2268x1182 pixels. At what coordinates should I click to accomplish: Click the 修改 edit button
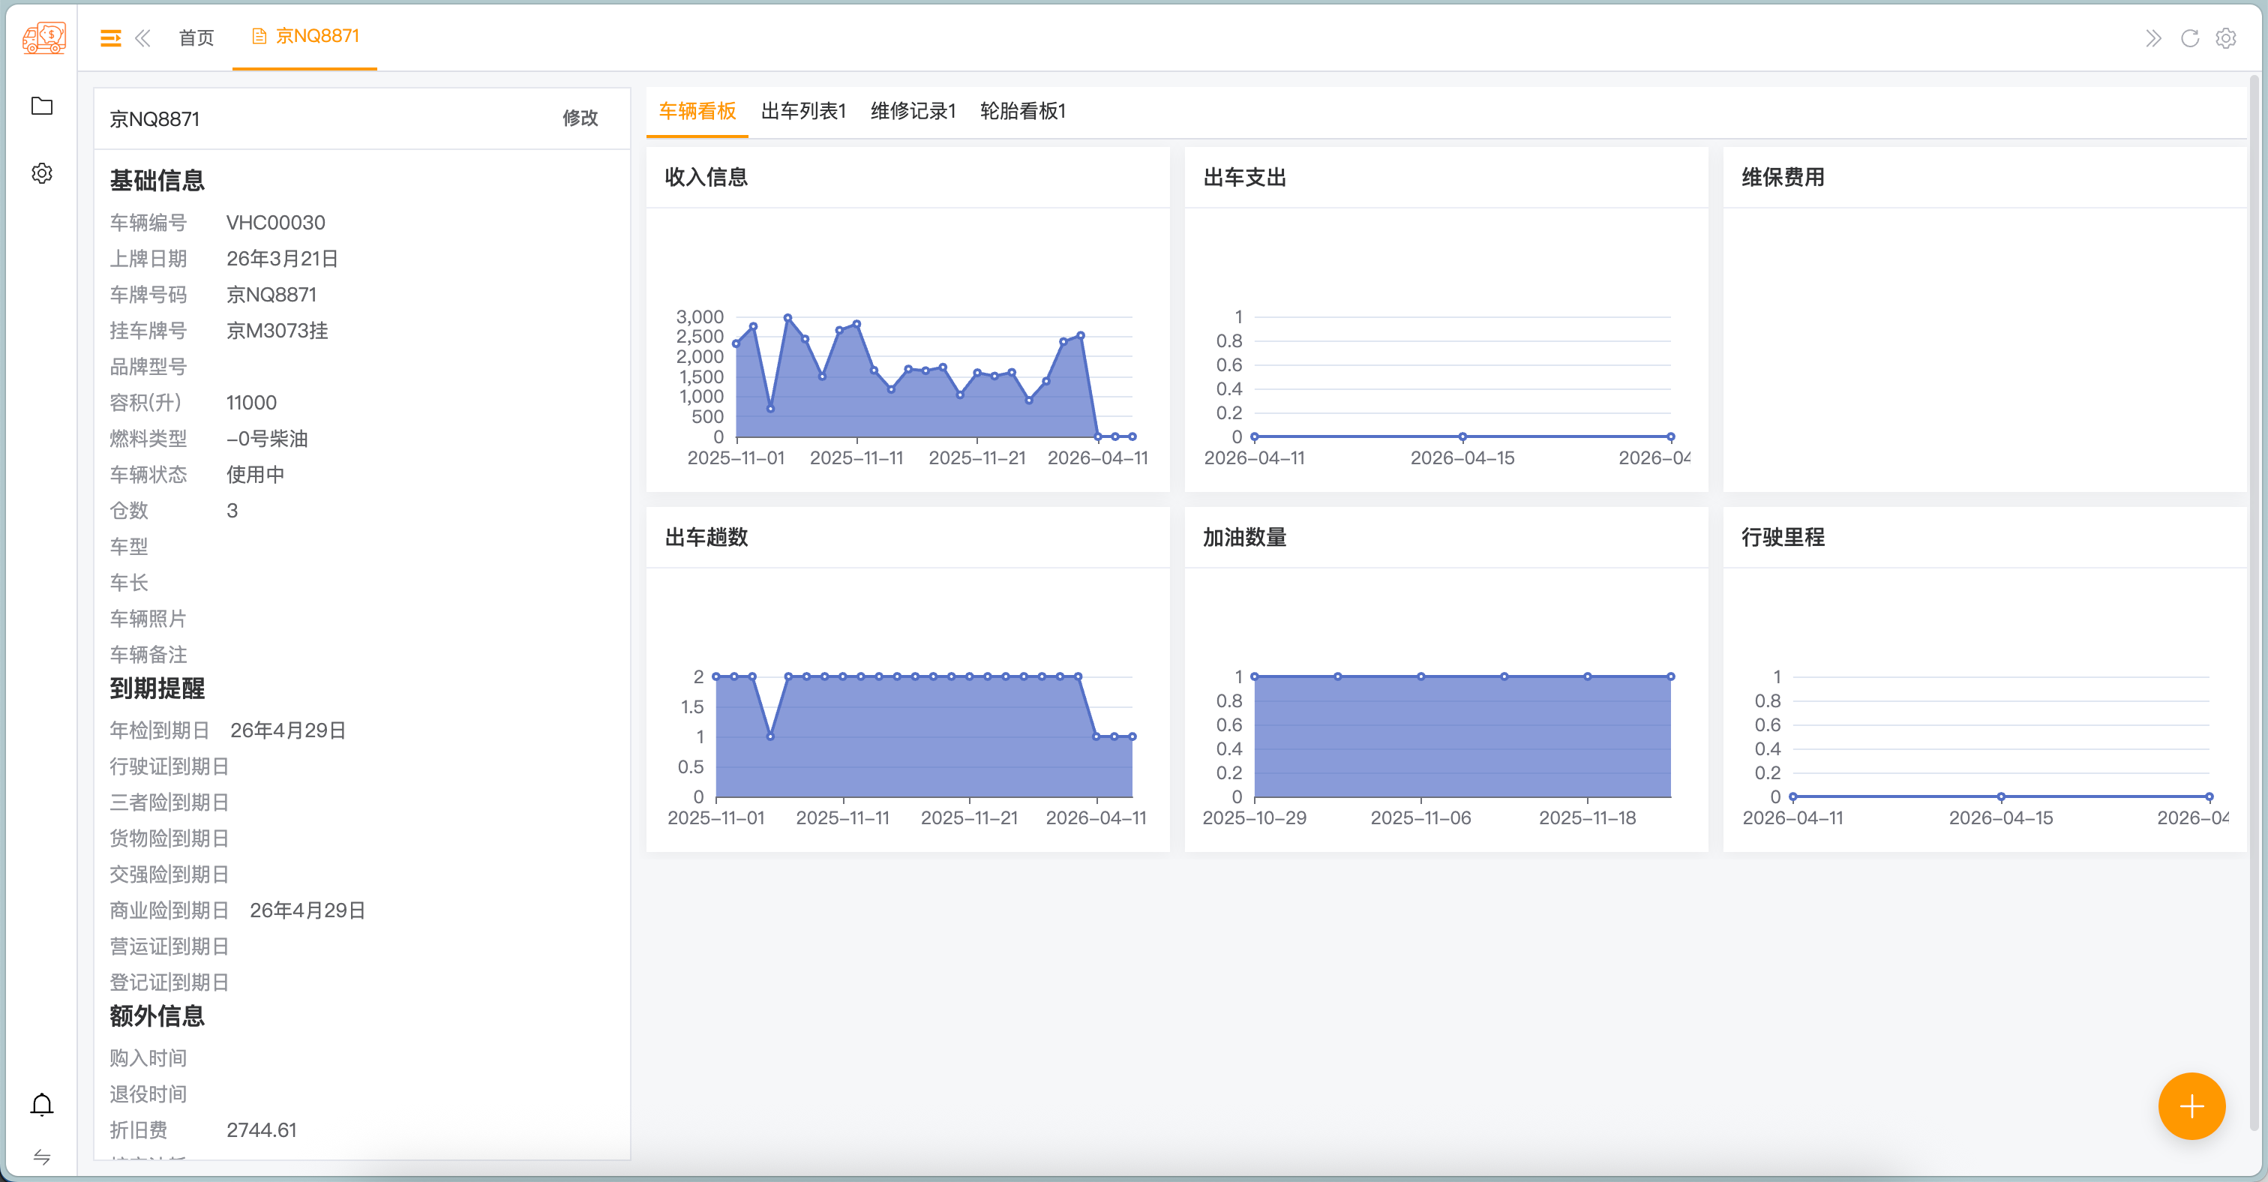coord(579,118)
